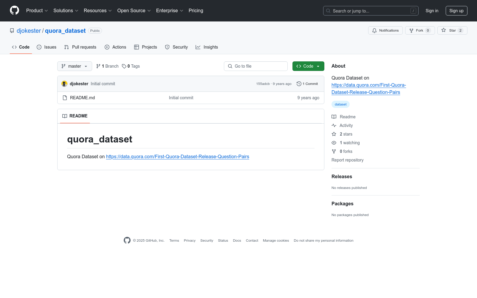
Task: Click the Go to file search box
Action: (256, 66)
